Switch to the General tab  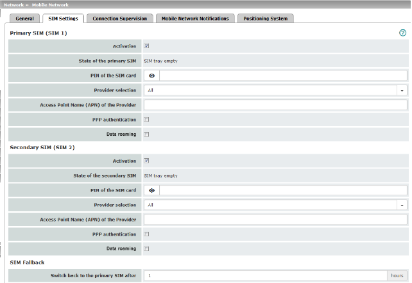(x=24, y=19)
